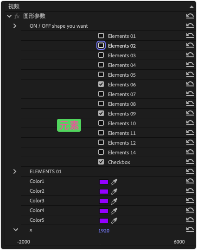The image size is (197, 250).
Task: Collapse the 视频 panel using the top arrow
Action: [x=191, y=6]
